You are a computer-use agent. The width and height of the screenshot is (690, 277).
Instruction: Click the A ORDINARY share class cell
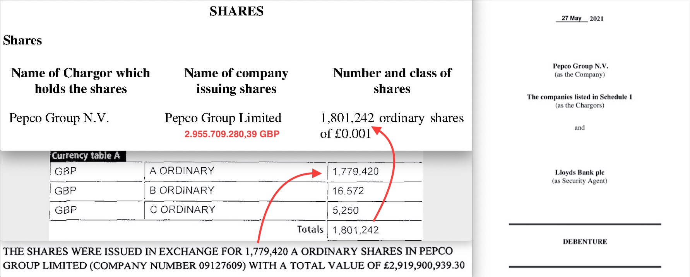point(182,171)
